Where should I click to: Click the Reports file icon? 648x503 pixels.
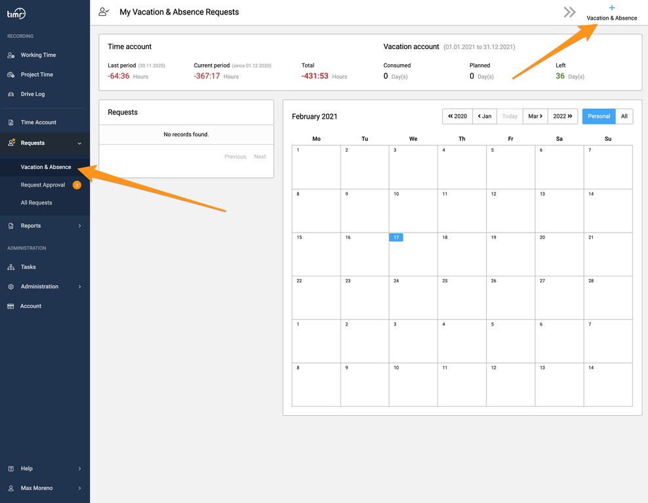[x=11, y=226]
